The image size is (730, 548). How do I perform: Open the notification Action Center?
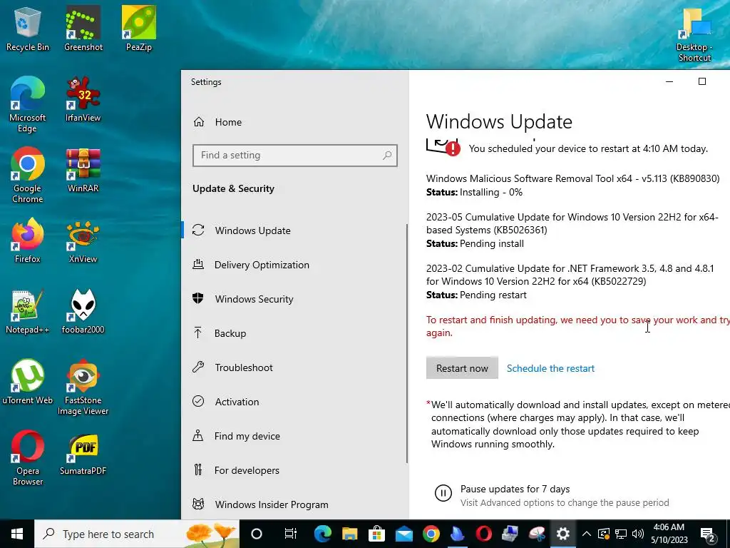708,534
